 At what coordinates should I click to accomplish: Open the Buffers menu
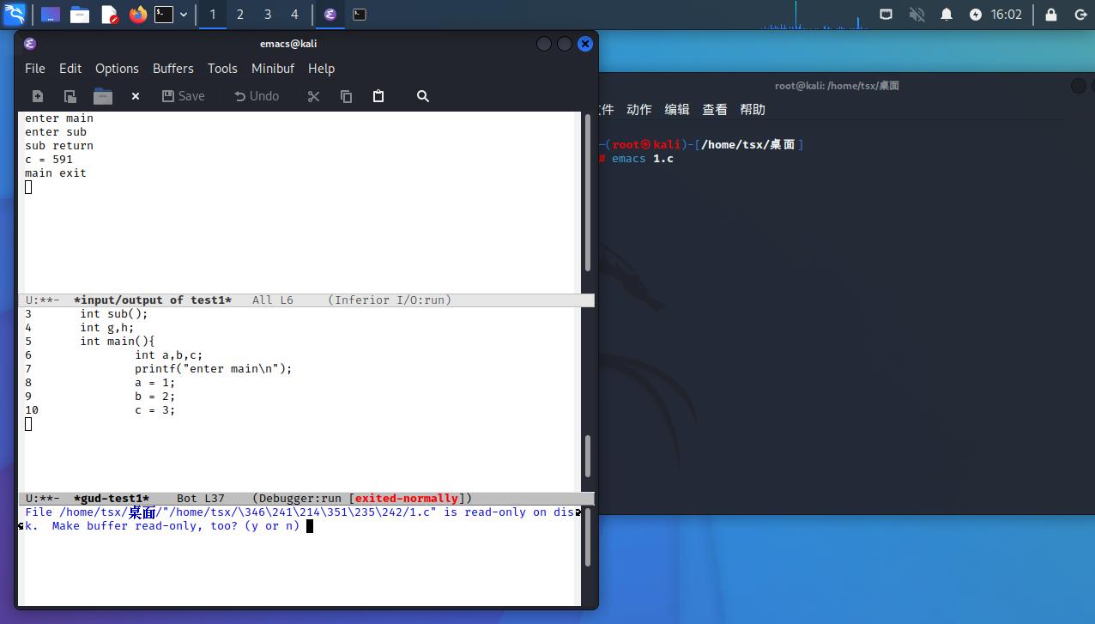click(173, 69)
